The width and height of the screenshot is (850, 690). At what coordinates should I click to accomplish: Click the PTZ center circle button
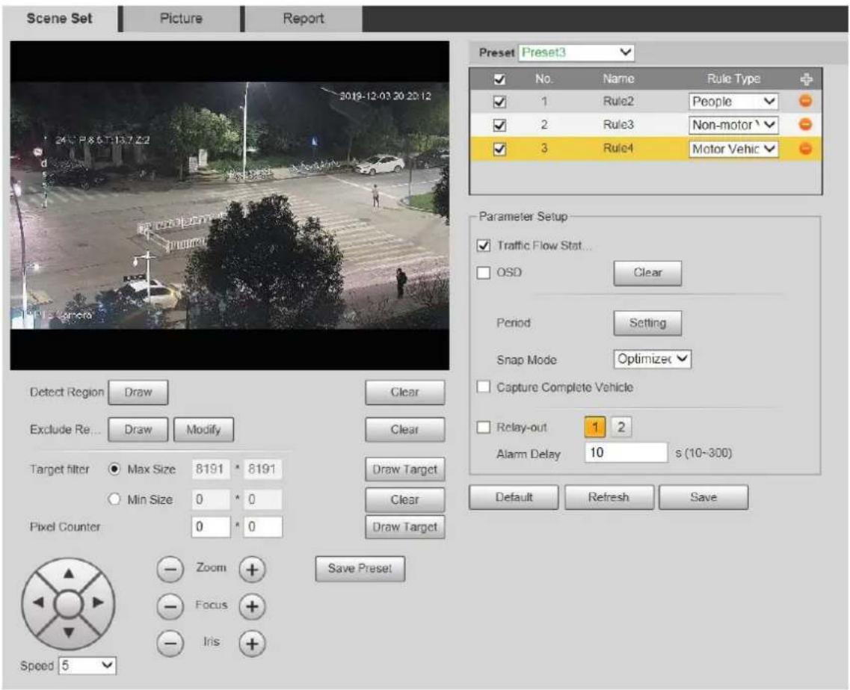pos(68,603)
